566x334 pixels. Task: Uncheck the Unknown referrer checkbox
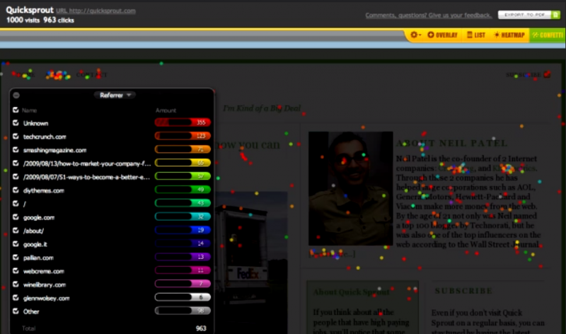point(16,122)
